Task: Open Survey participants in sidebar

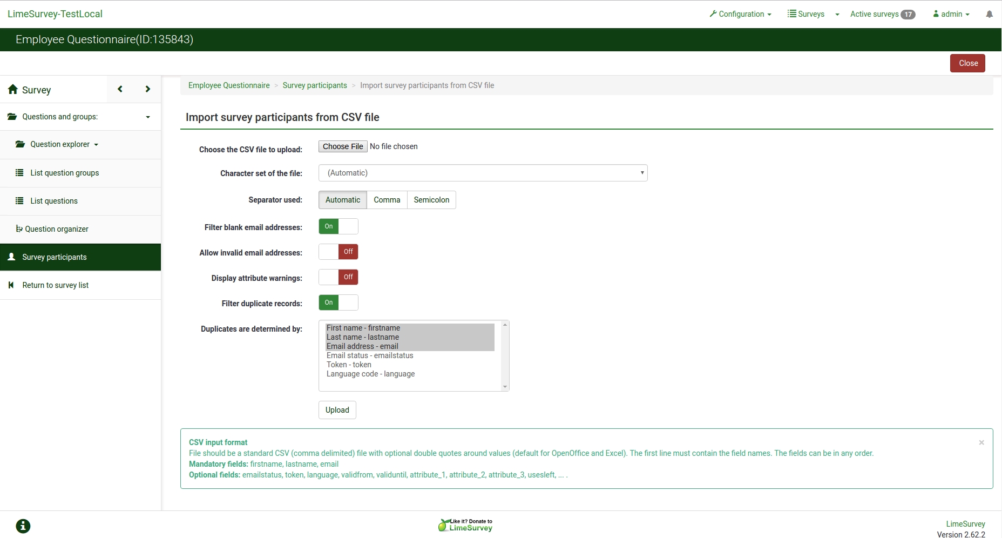Action: click(x=80, y=257)
